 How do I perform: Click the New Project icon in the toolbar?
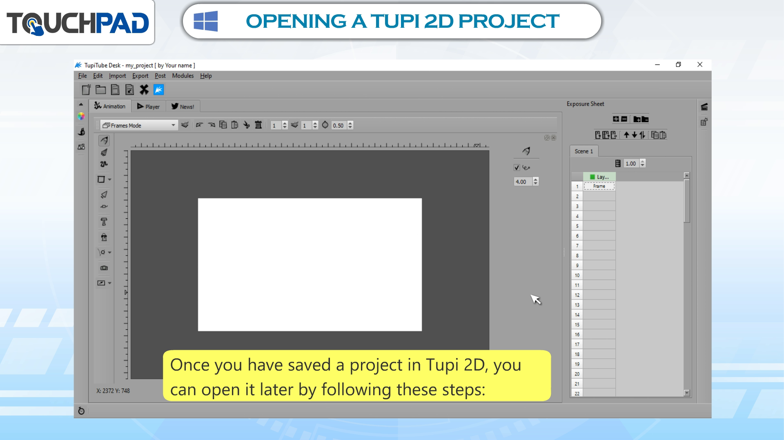pos(86,90)
